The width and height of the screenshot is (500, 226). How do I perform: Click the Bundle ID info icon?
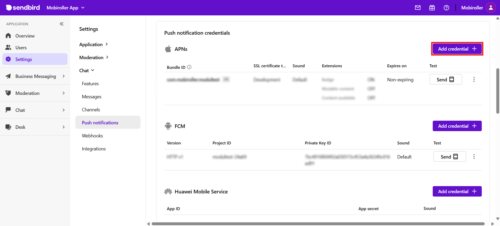click(190, 67)
